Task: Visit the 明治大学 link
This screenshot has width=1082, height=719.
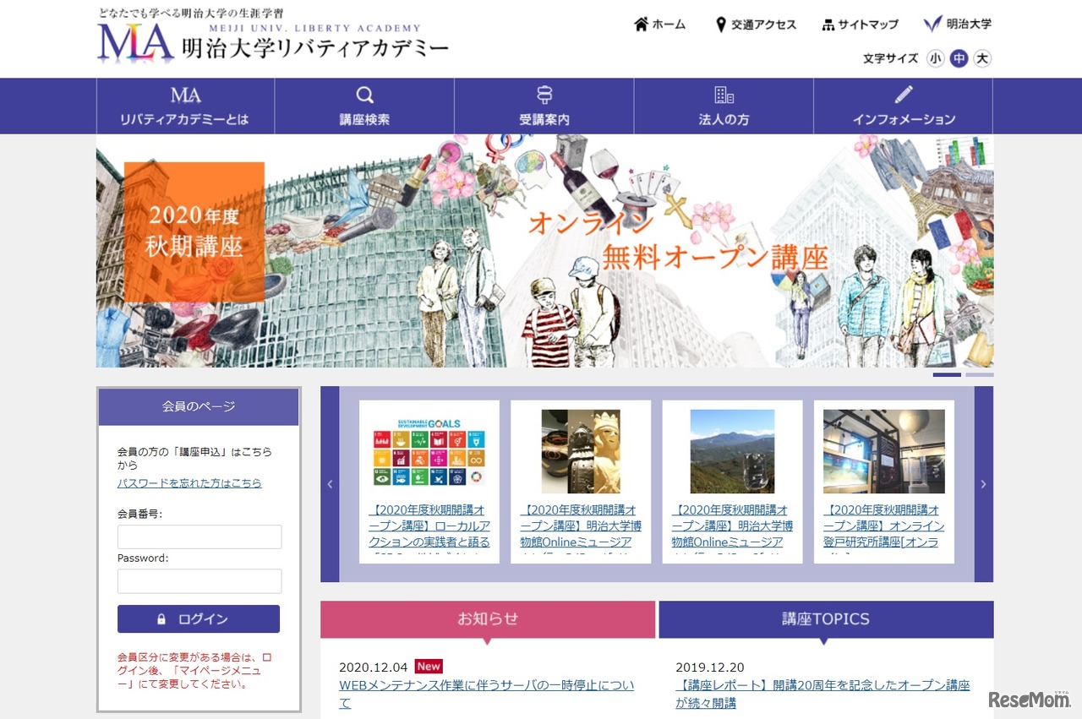Action: click(958, 24)
